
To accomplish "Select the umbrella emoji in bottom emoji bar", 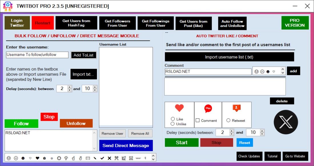I will [66, 158].
